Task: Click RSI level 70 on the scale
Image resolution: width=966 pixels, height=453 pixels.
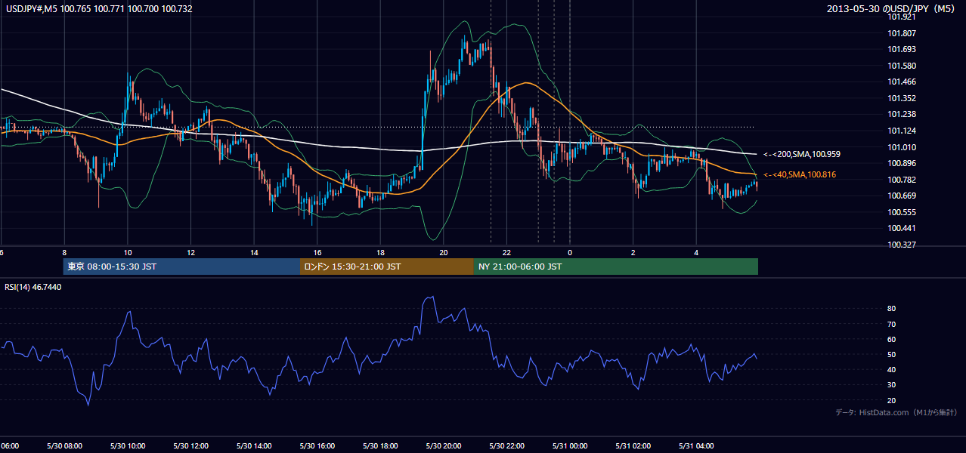Action: coord(891,324)
